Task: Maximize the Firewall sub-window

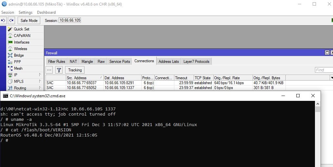Action: (327, 53)
